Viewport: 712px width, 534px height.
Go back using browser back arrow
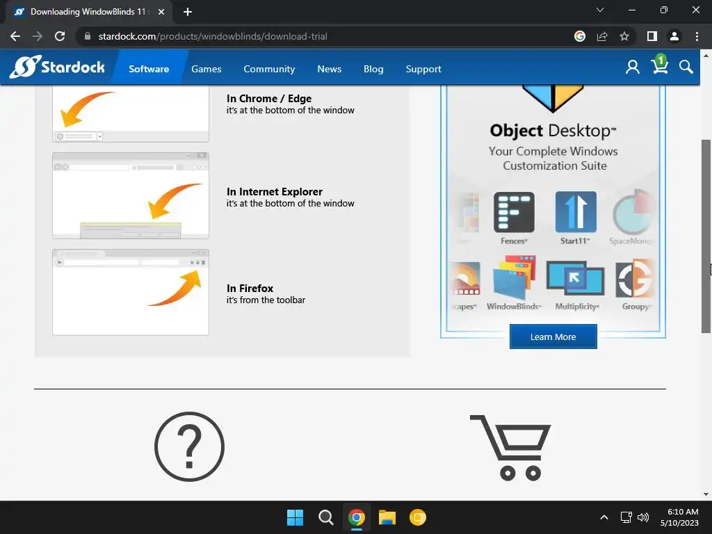point(15,36)
